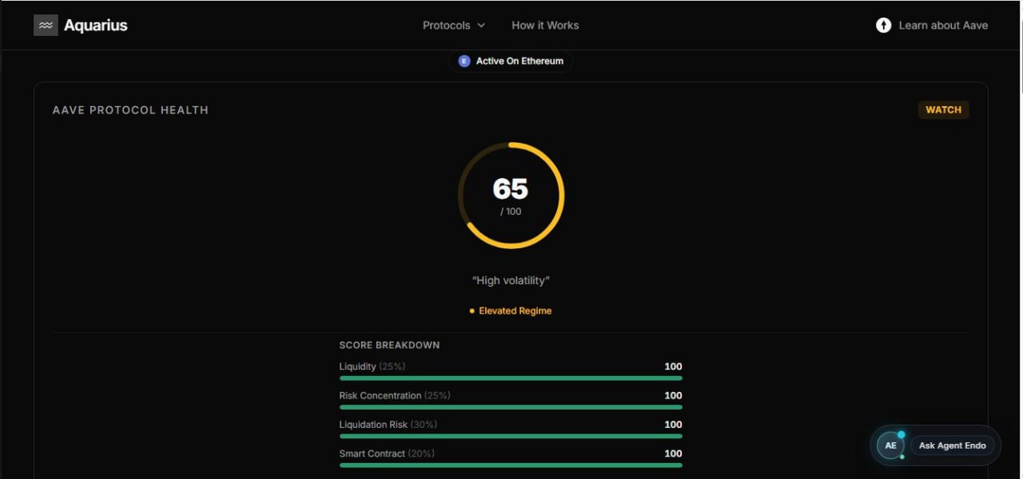Image resolution: width=1023 pixels, height=479 pixels.
Task: Open the Protocols dropdown menu
Action: coord(454,26)
